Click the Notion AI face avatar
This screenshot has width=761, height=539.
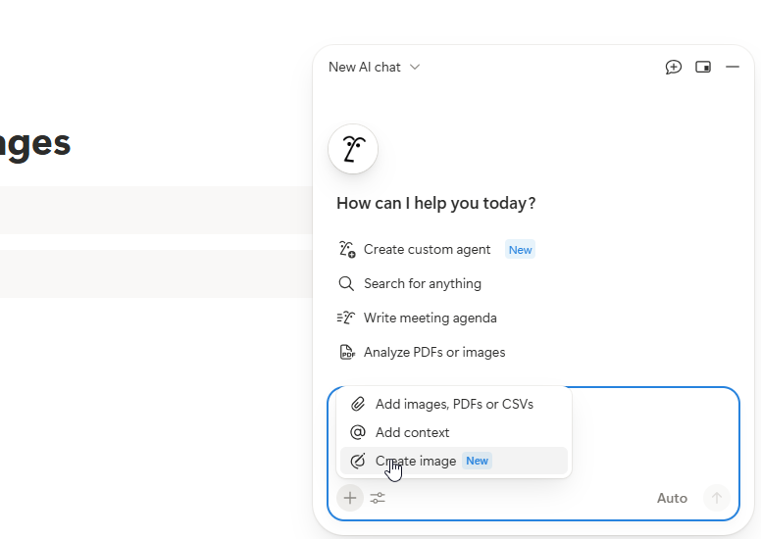point(353,149)
